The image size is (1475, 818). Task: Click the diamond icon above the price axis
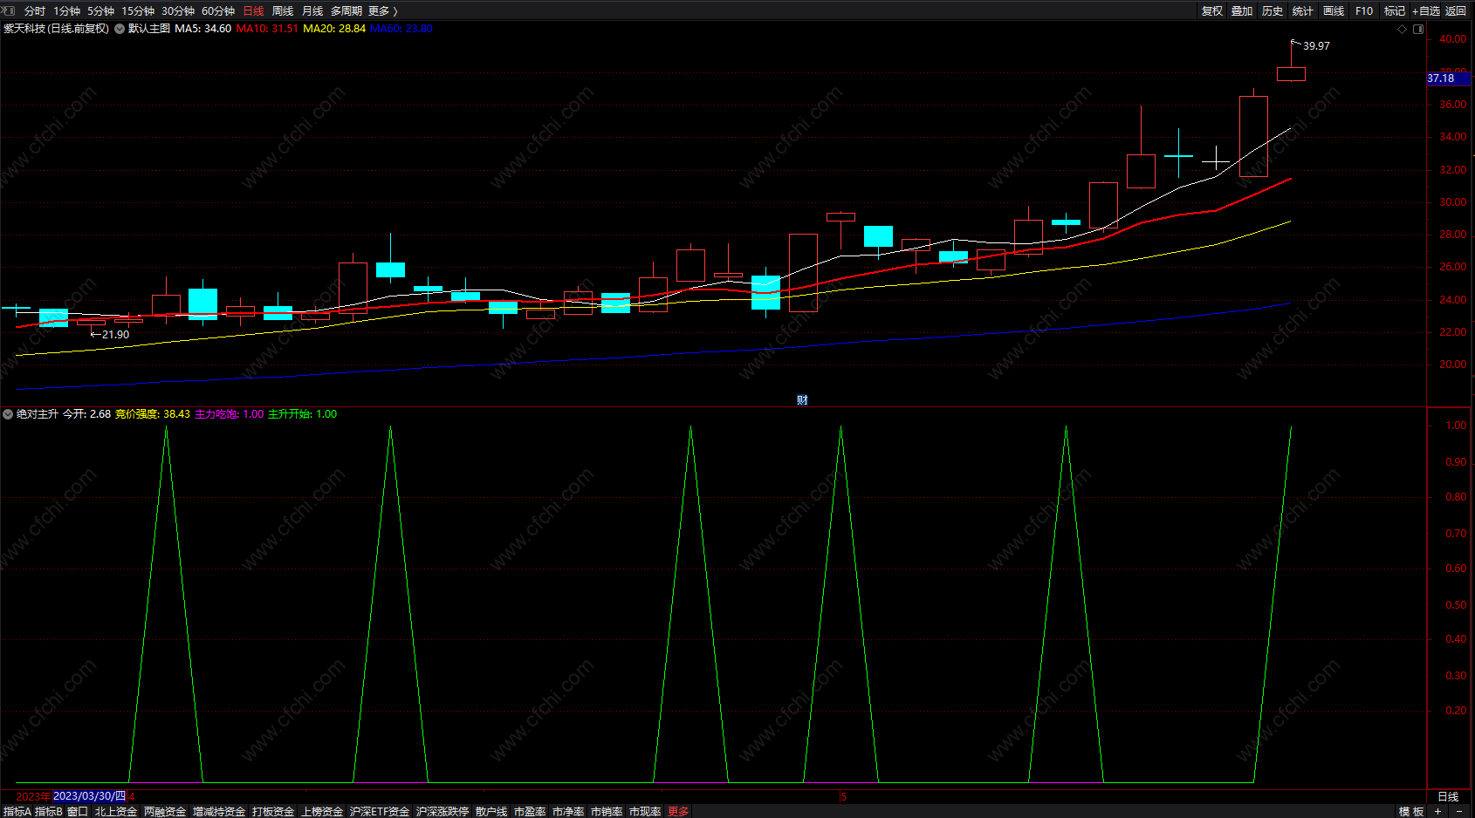(x=1403, y=29)
